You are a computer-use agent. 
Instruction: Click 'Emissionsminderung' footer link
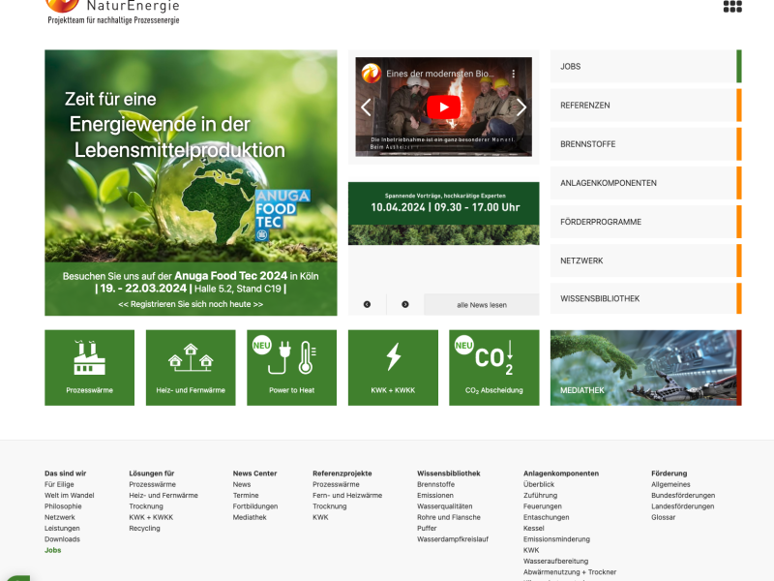pyautogui.click(x=557, y=539)
